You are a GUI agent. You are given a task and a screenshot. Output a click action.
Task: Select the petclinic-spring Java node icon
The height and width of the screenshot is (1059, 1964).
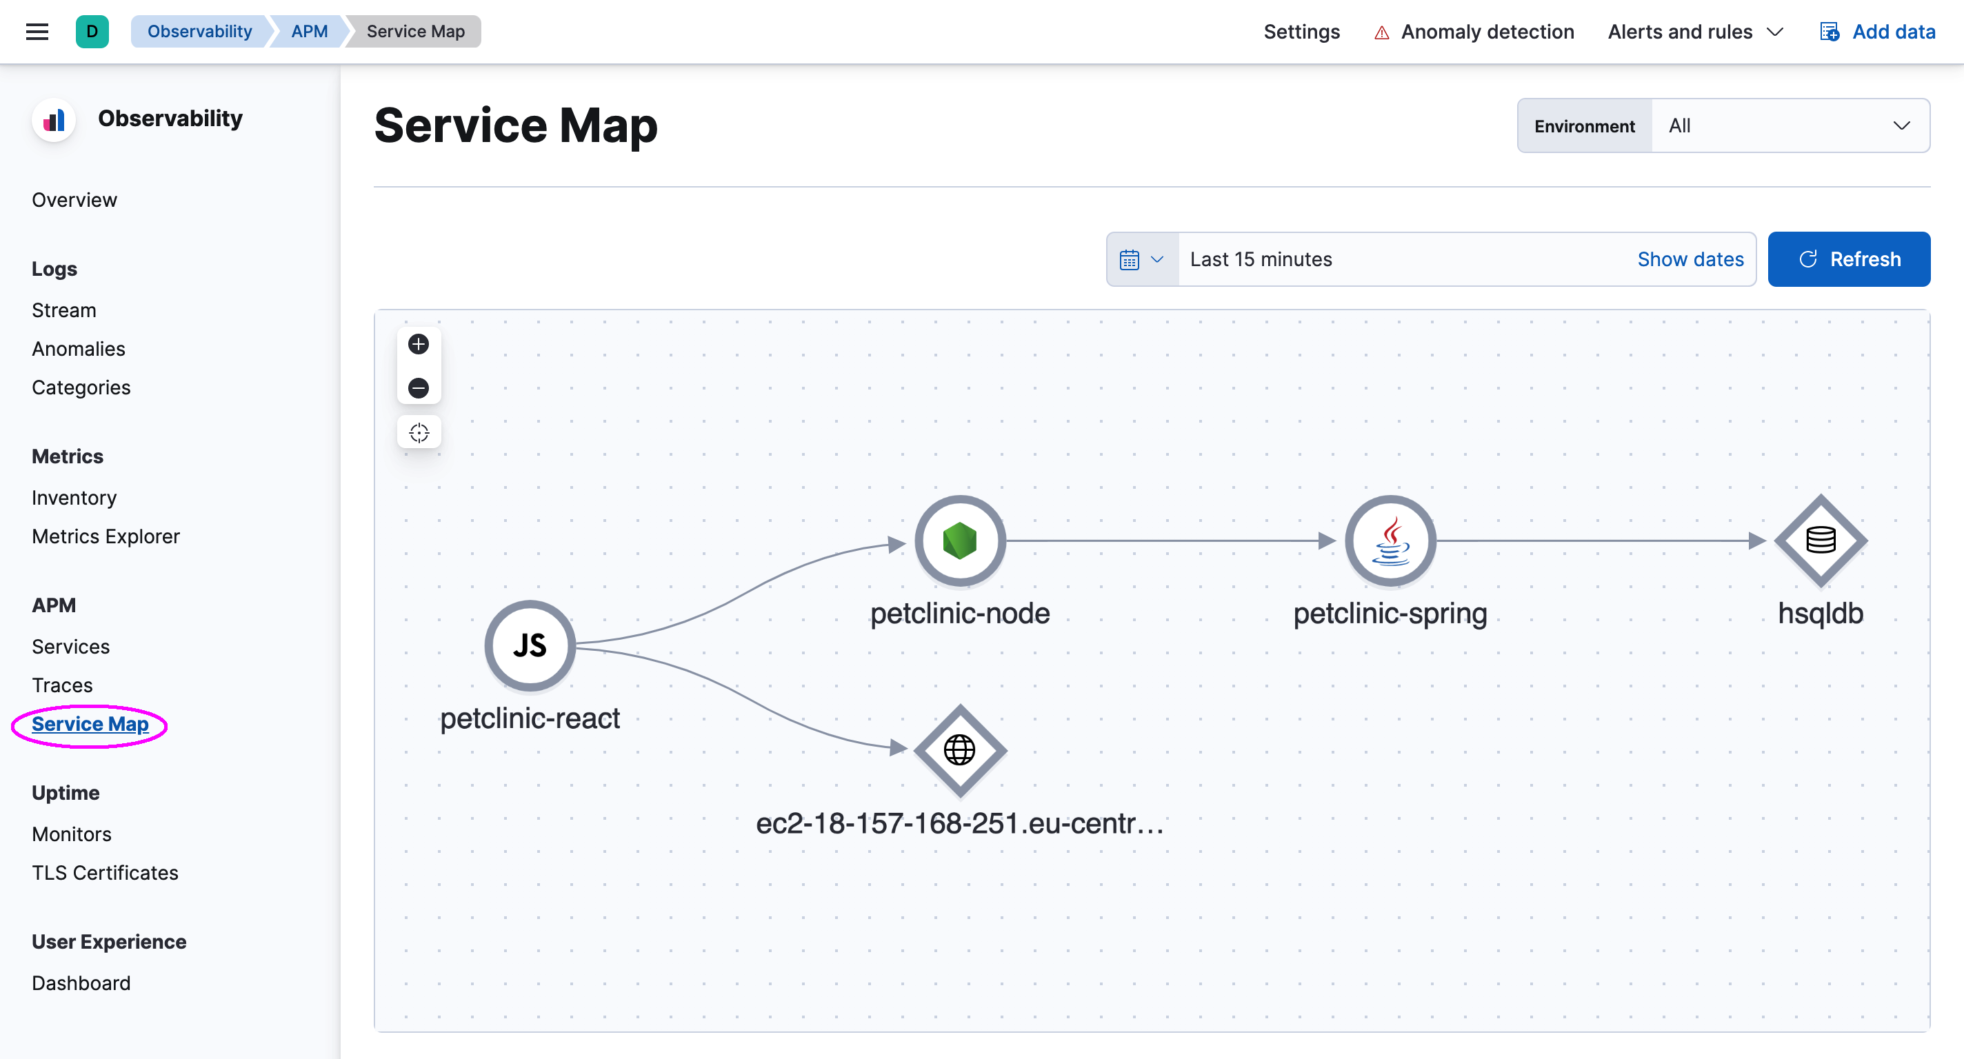[x=1390, y=541]
